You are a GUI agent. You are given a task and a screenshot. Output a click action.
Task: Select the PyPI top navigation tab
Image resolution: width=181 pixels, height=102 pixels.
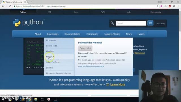click(x=102, y=12)
